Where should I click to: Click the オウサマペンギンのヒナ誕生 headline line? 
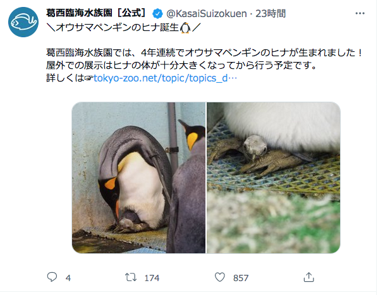coord(123,28)
